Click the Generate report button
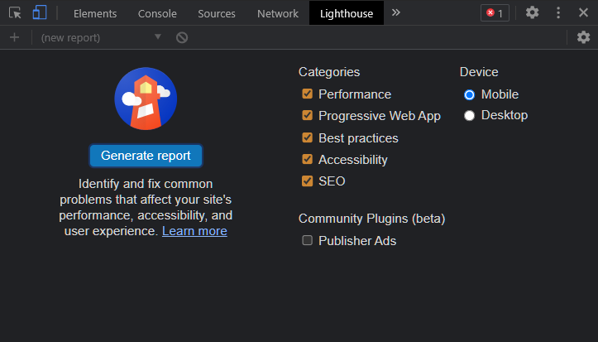The width and height of the screenshot is (598, 342). (x=146, y=156)
